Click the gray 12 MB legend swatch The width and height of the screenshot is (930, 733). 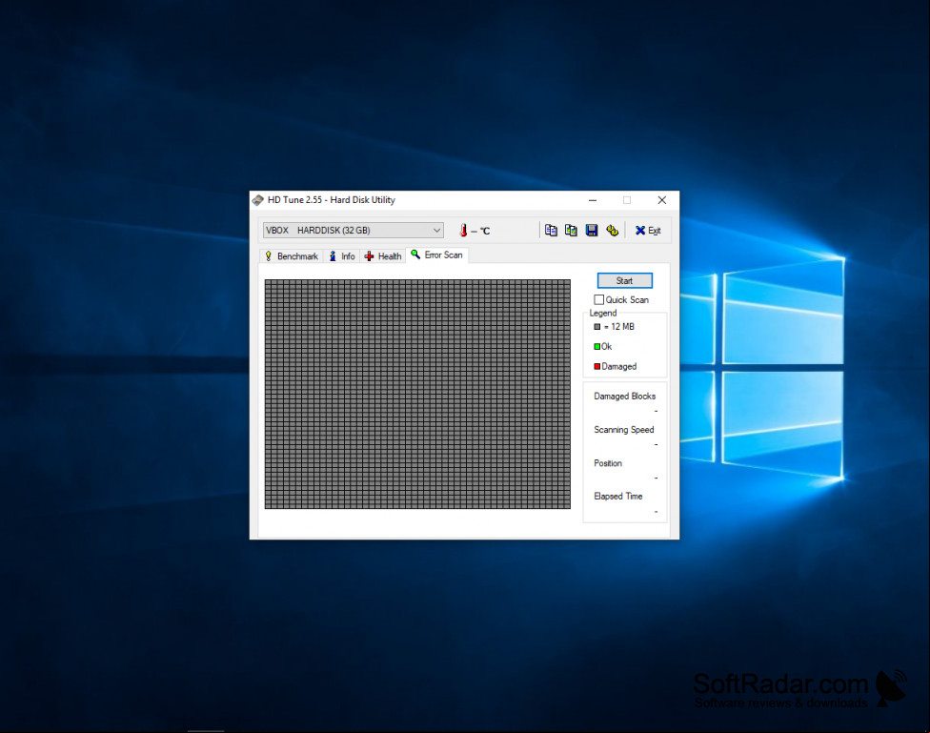[x=596, y=326]
